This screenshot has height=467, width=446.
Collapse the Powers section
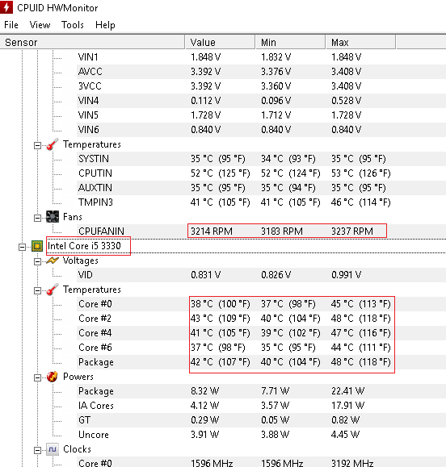point(37,378)
